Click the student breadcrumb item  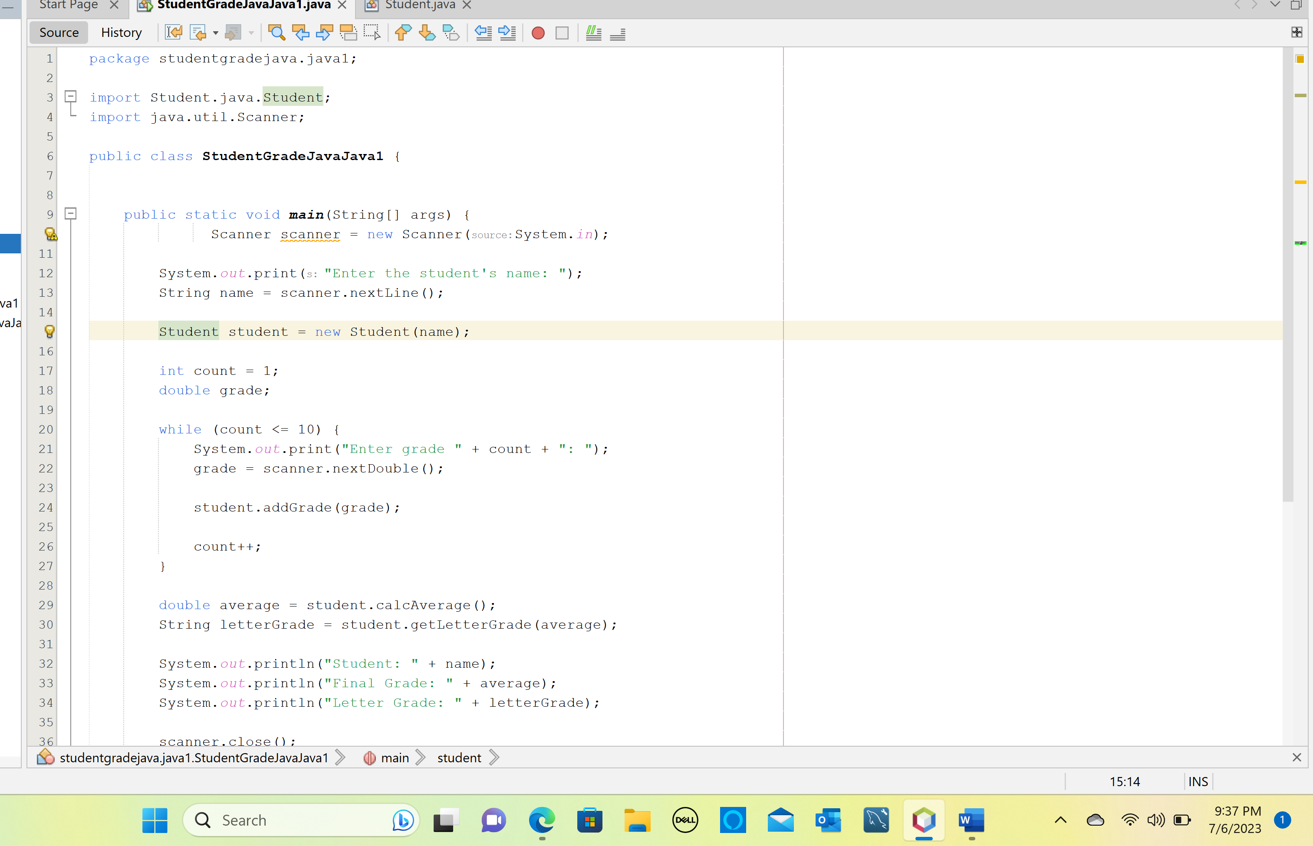[x=459, y=758]
